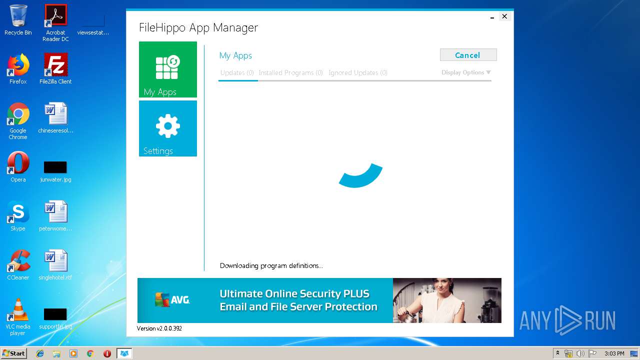Launch Internet Explorer from taskbar

(x=40, y=353)
